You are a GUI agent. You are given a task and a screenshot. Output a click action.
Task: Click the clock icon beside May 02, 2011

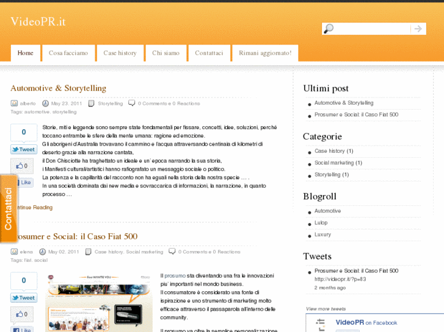[x=42, y=252]
